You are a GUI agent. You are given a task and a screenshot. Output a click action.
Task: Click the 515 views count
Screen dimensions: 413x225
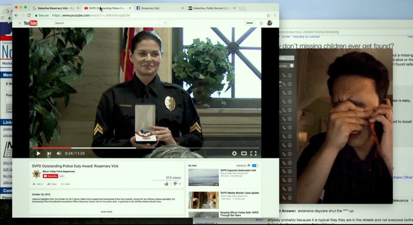173,178
